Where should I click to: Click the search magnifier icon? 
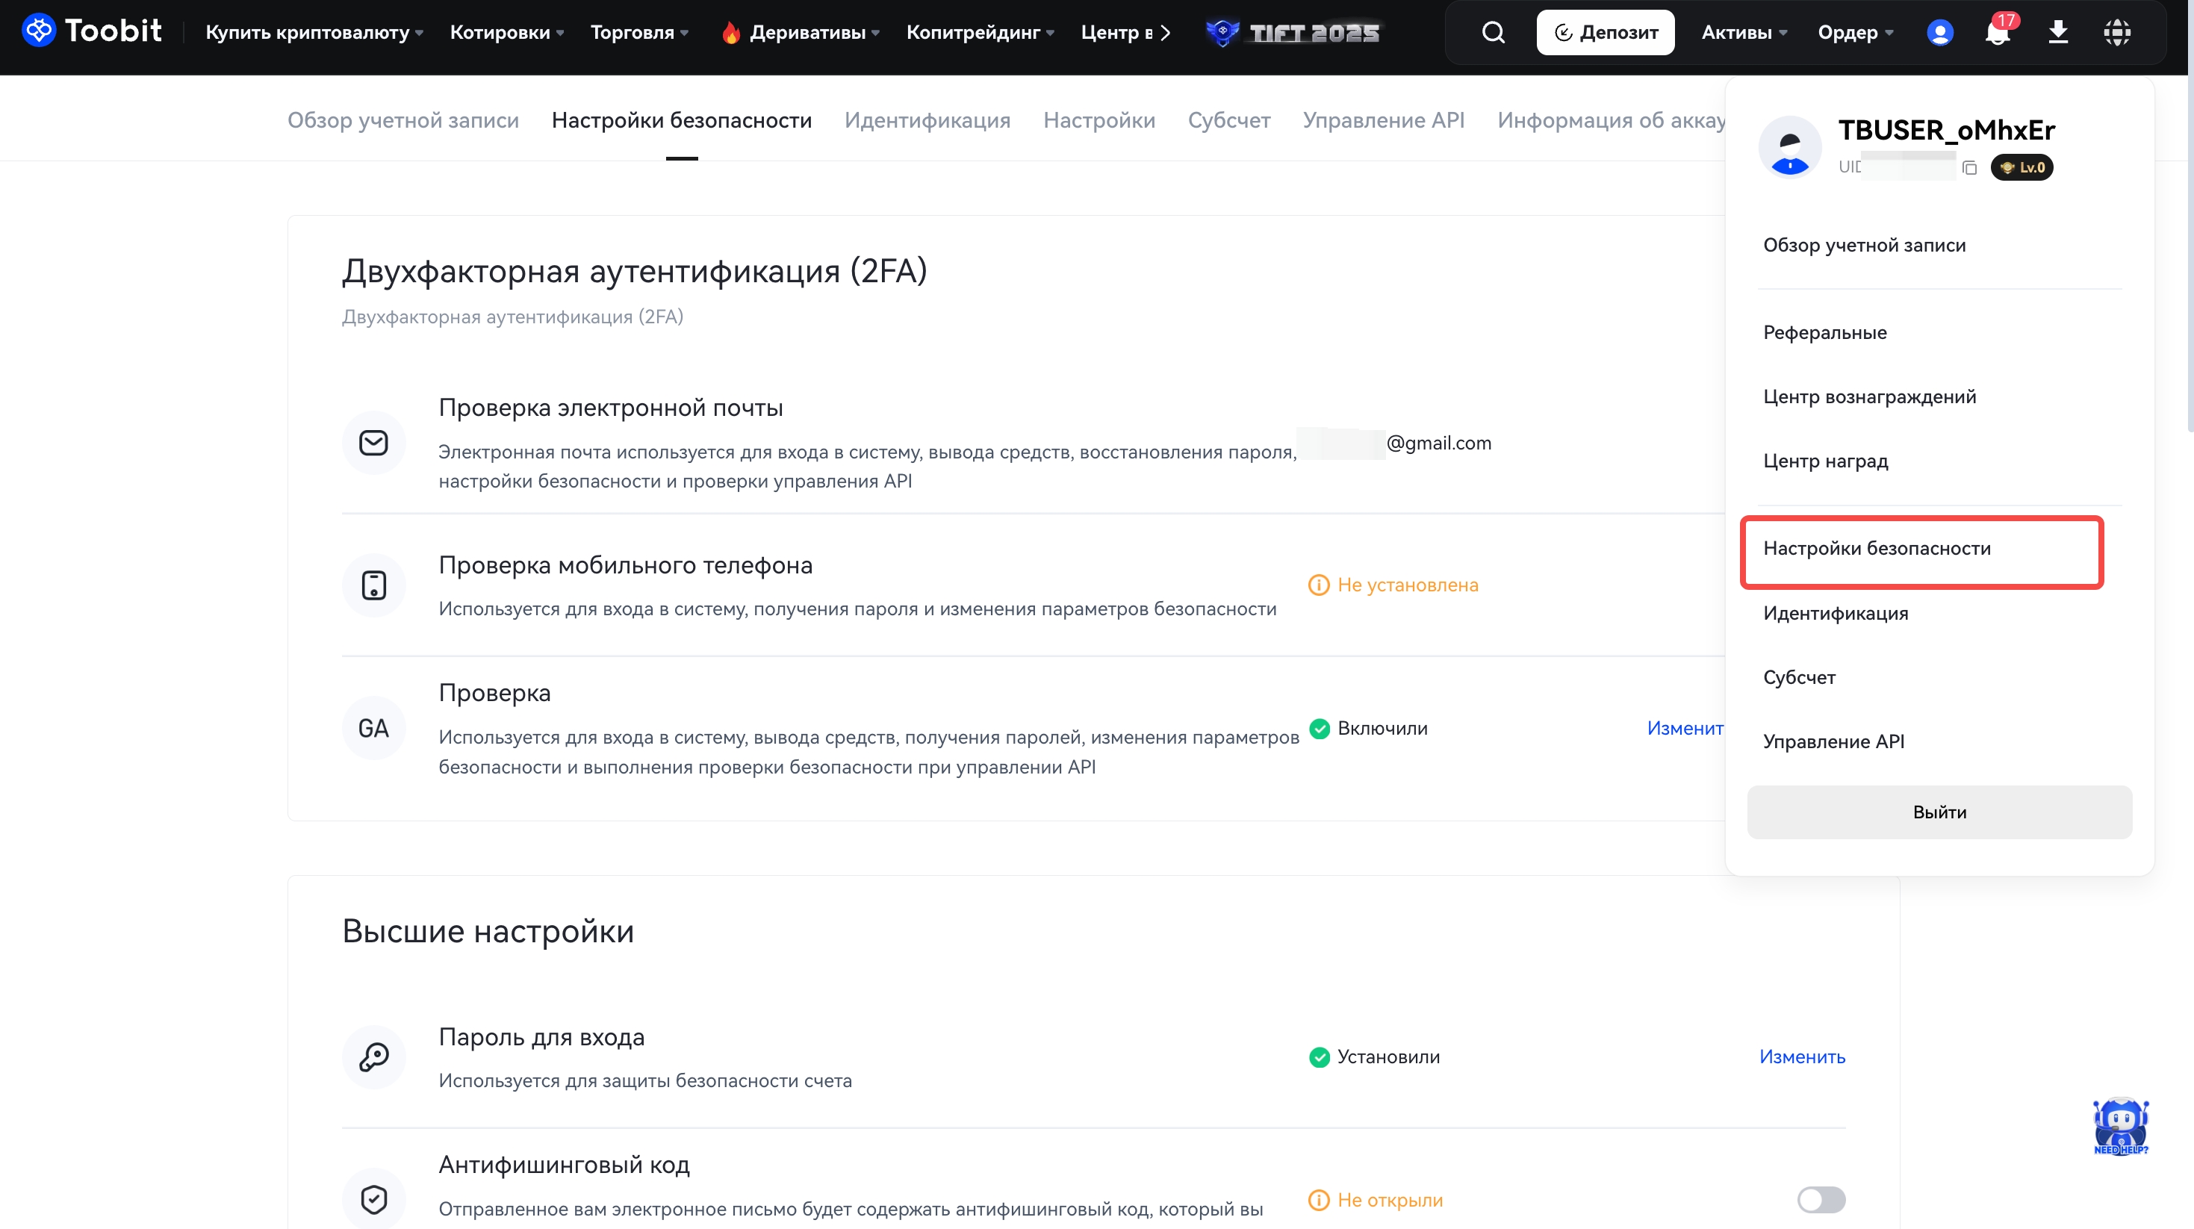click(x=1492, y=32)
